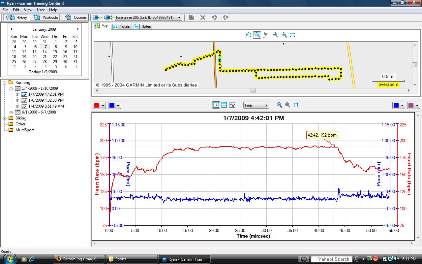Viewport: 422px width, 264px height.
Task: Select January 4 in the calendar
Action: [x=15, y=47]
